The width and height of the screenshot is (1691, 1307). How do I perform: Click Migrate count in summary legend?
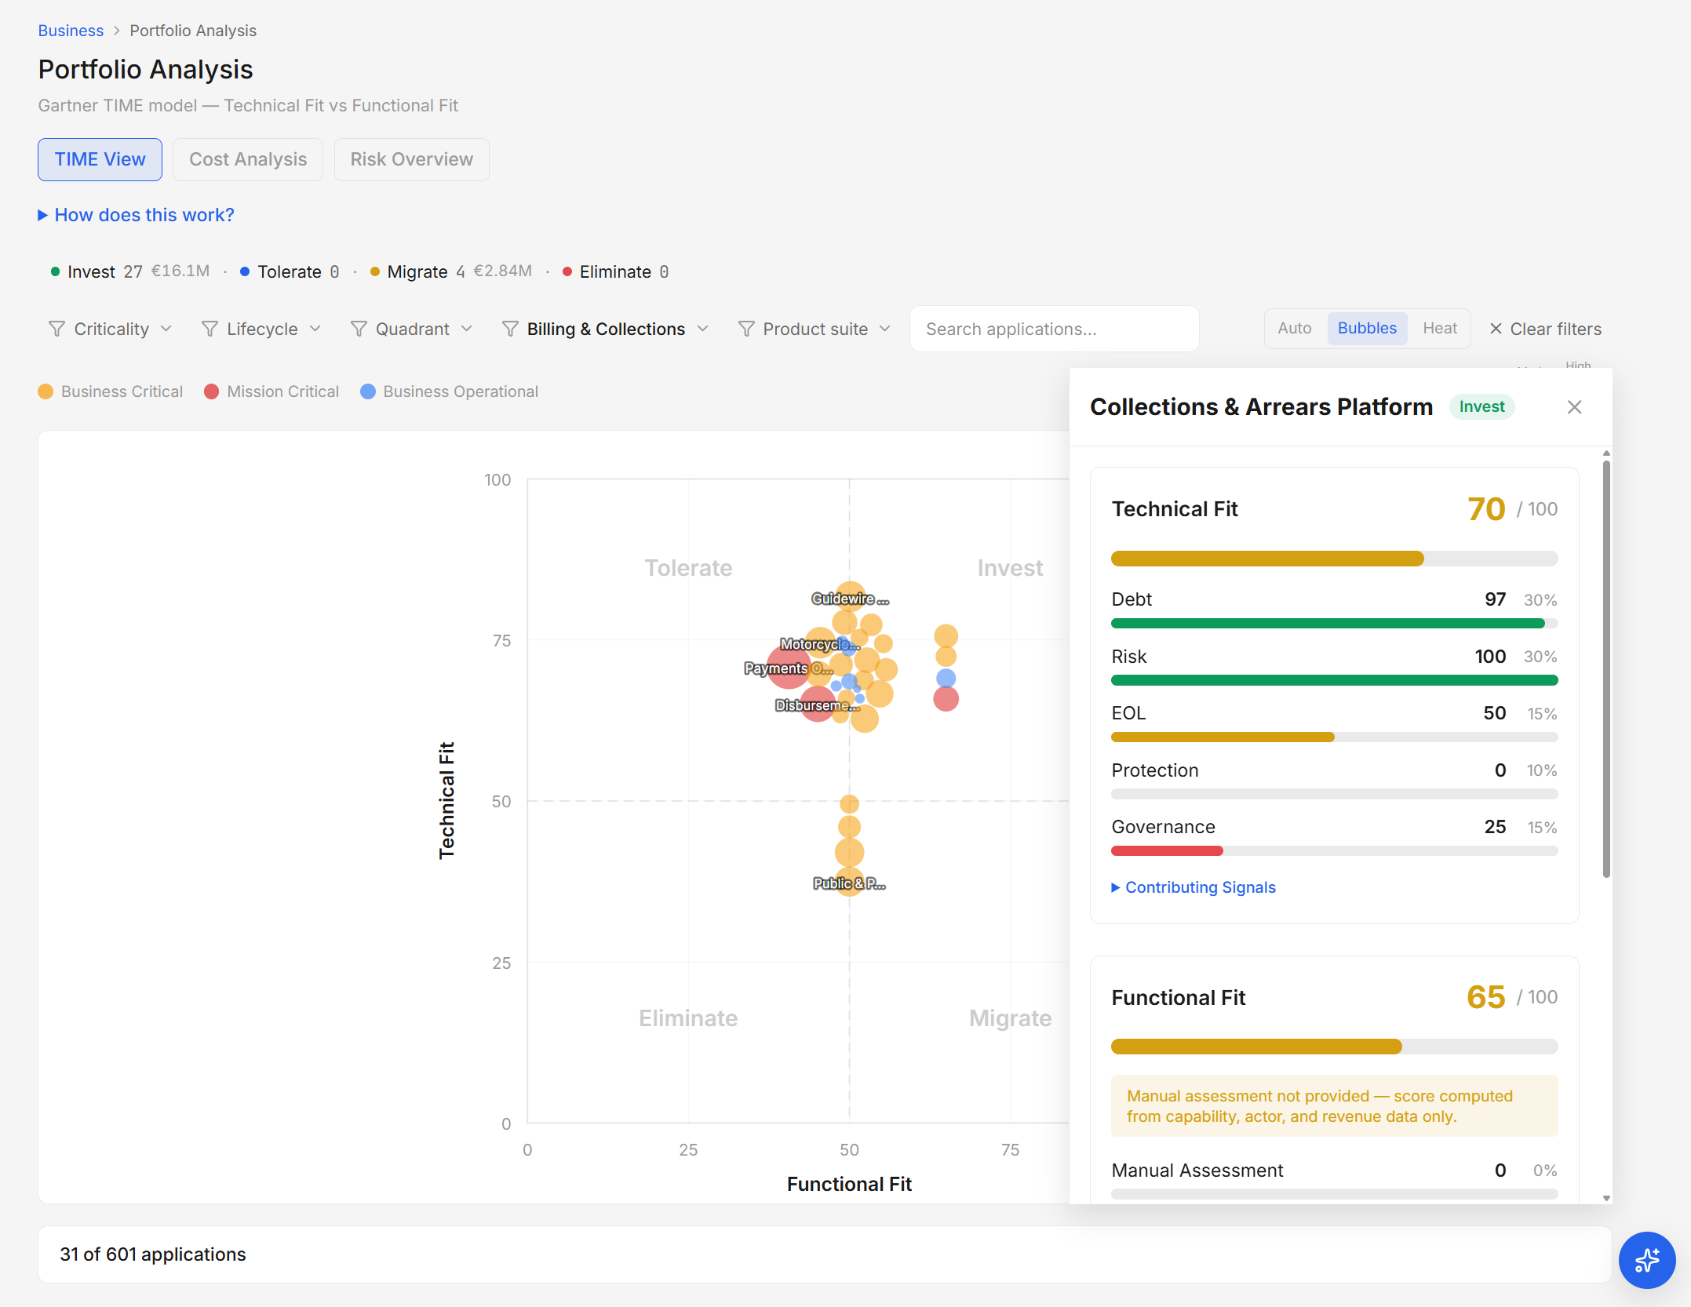click(x=461, y=271)
